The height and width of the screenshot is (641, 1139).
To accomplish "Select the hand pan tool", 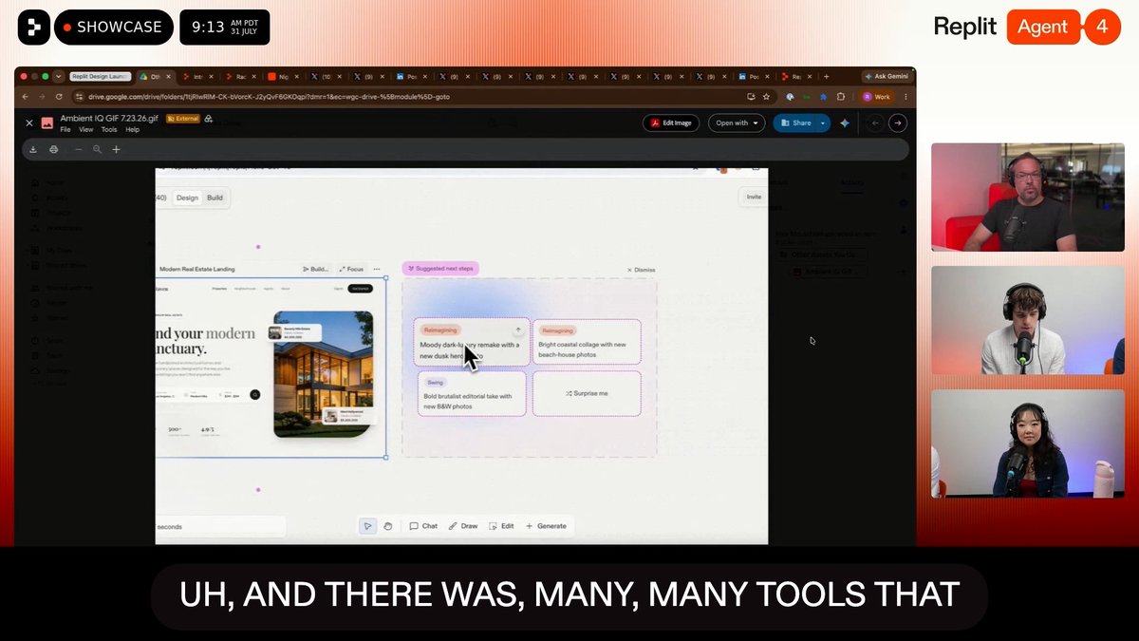I will point(388,526).
